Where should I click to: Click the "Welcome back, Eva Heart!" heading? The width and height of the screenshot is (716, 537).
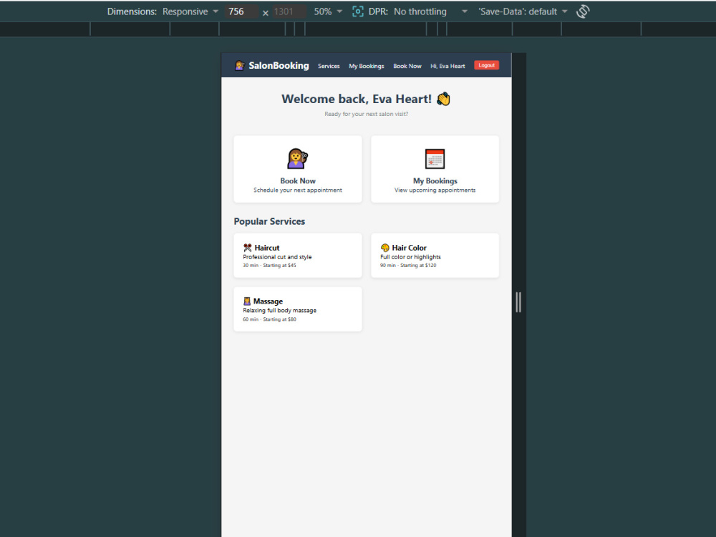[356, 99]
